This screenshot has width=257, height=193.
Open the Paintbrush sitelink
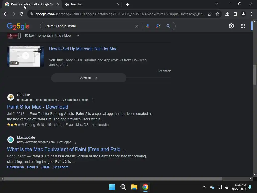click(x=15, y=167)
